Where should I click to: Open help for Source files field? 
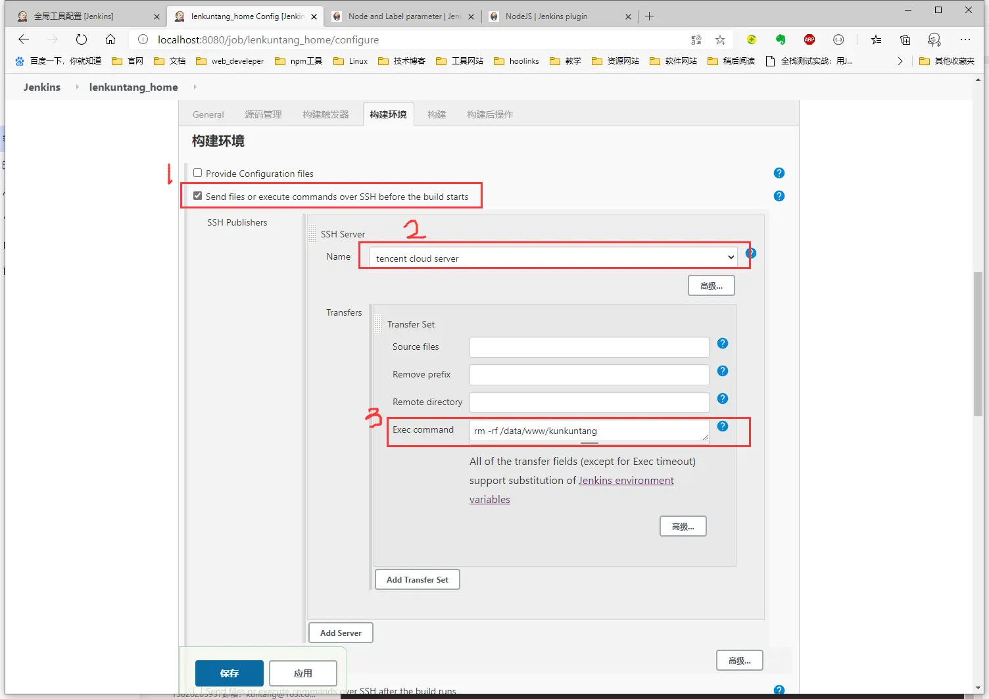[723, 343]
